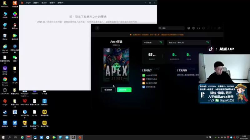
Task: Select the Recycle Bin desktop icon
Action: [x=5, y=37]
